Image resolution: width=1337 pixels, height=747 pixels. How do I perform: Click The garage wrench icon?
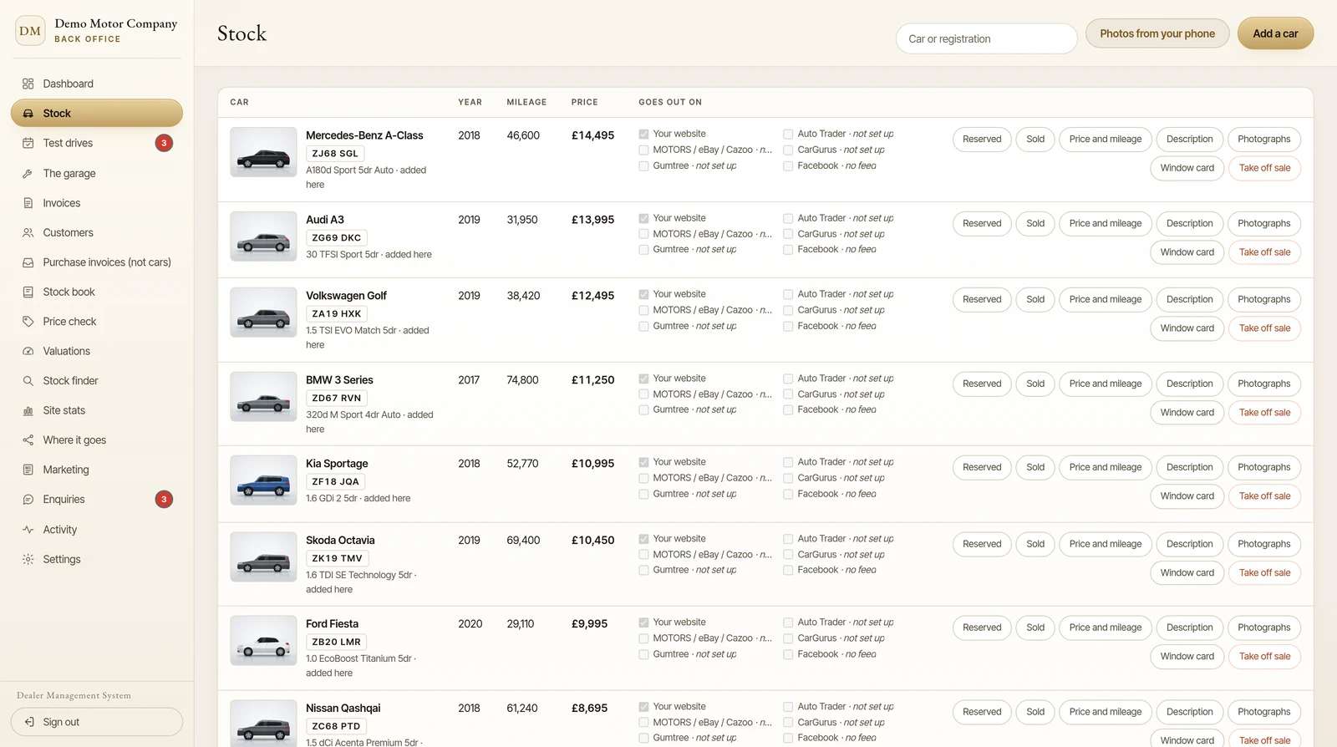click(28, 174)
